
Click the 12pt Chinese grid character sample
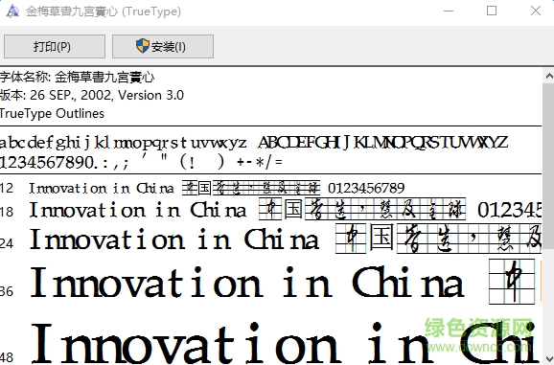(251, 188)
